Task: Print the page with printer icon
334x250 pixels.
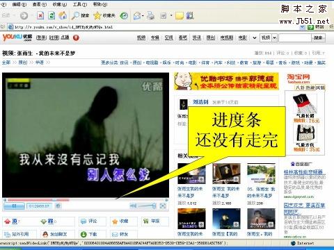Action: click(150, 16)
